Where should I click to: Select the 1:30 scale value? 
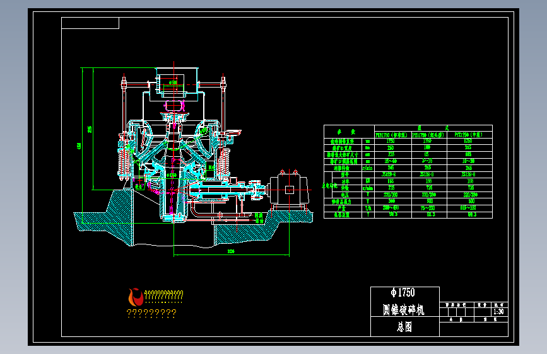498,312
